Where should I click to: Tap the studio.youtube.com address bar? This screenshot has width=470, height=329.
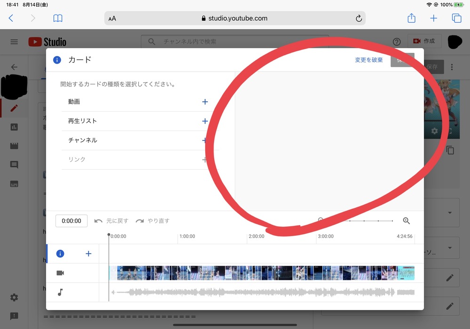click(x=235, y=18)
